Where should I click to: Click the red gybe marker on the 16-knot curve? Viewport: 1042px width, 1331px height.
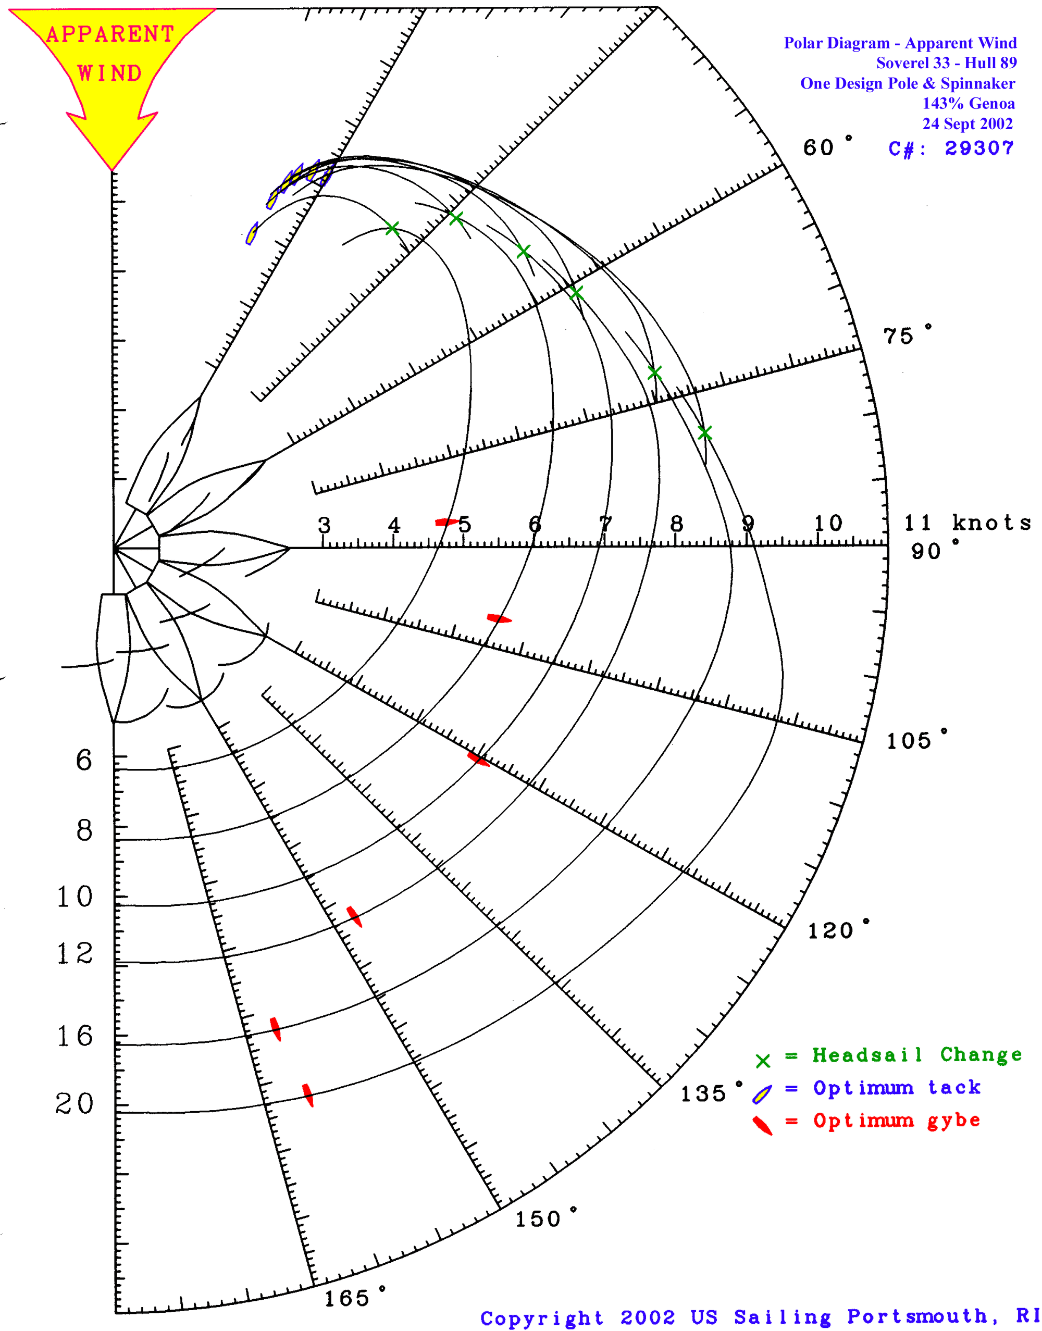(276, 1029)
